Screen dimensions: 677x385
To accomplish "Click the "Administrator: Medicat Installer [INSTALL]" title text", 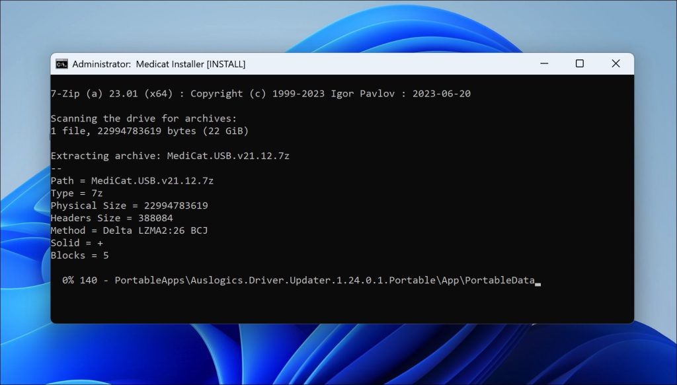I will [x=159, y=64].
